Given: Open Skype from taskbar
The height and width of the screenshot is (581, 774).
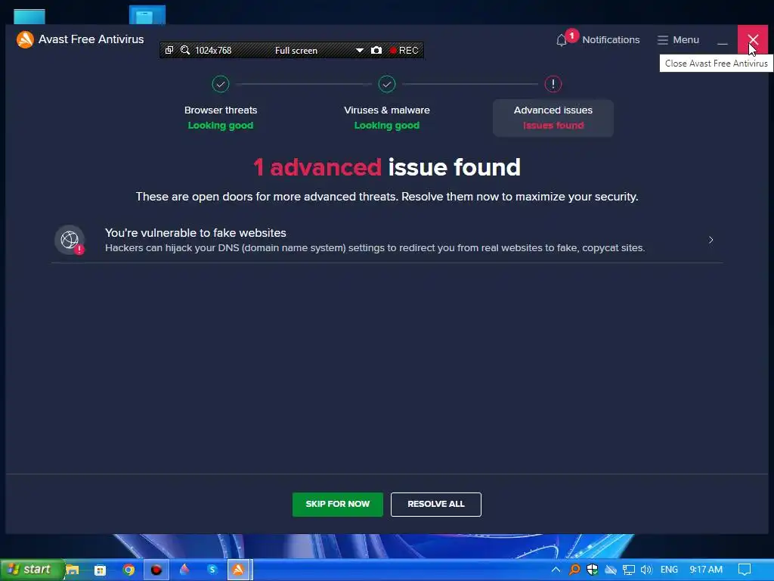Looking at the screenshot, I should (x=212, y=570).
